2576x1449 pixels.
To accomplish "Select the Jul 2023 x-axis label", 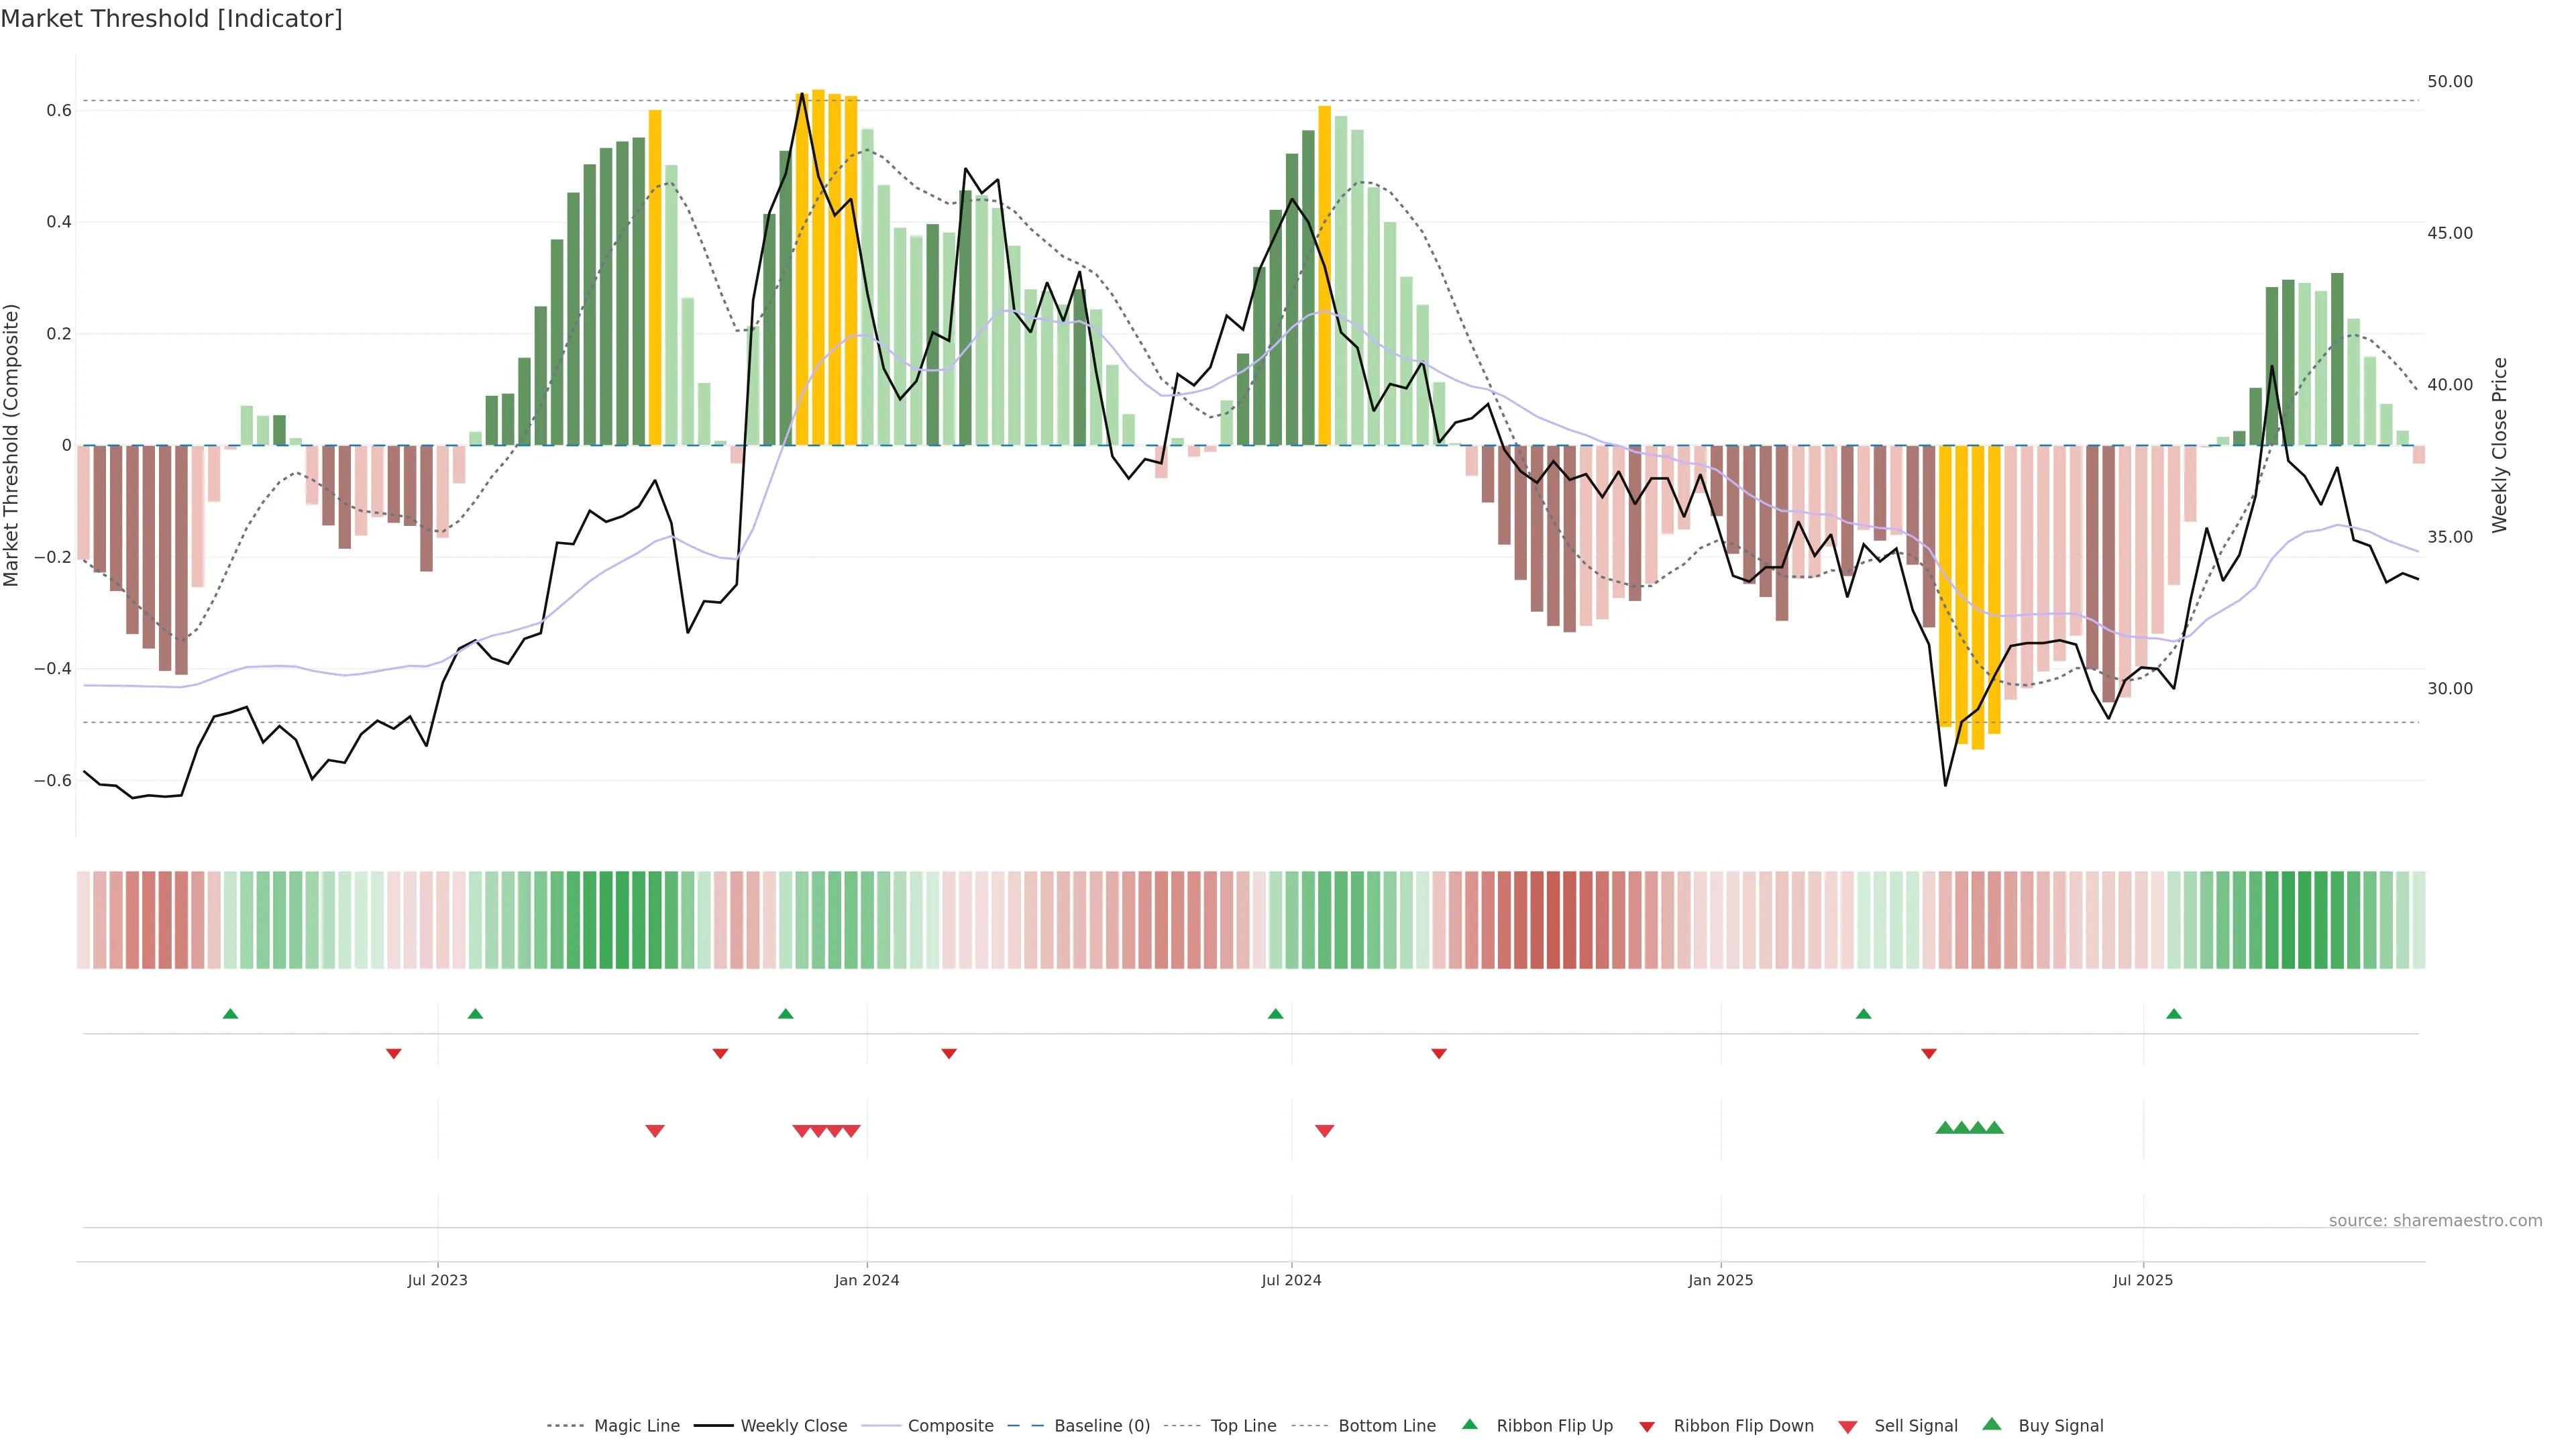I will pyautogui.click(x=437, y=1280).
